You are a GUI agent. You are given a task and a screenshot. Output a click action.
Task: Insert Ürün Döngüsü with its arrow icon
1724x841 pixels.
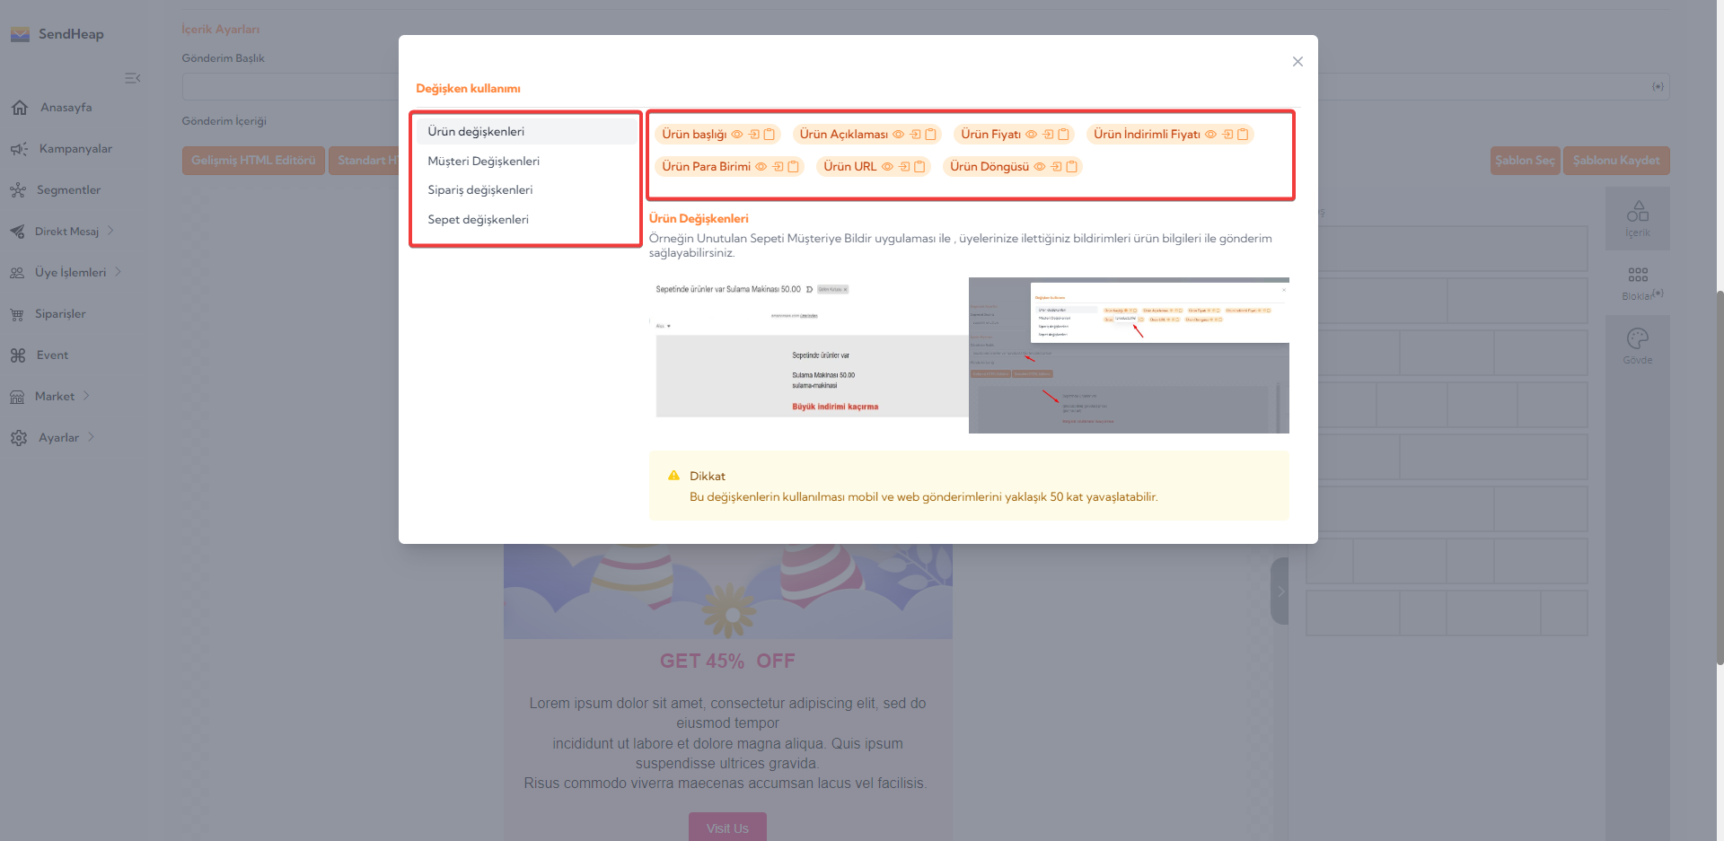tap(1057, 167)
